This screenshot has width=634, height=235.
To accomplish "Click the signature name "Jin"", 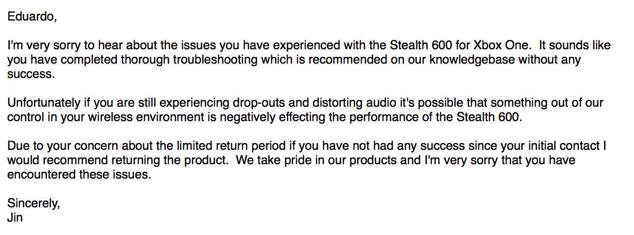I will point(15,218).
